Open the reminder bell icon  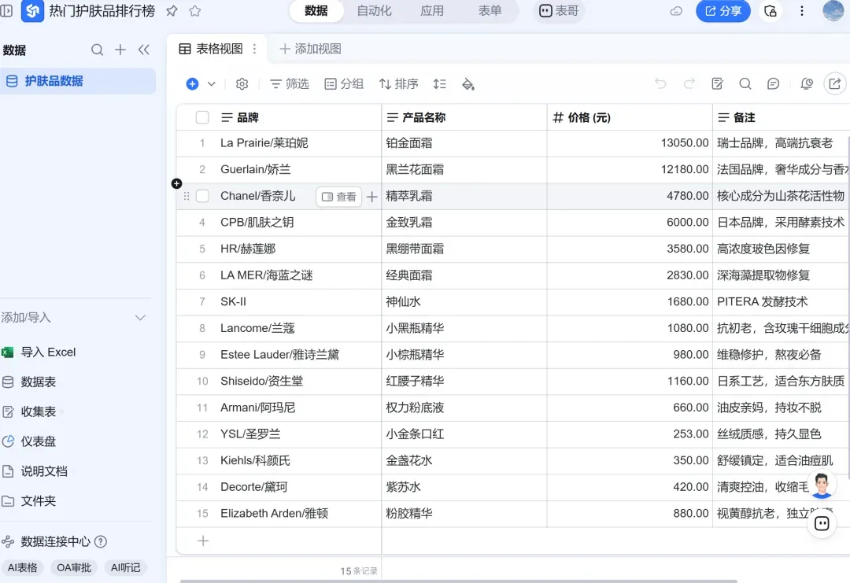coord(807,83)
